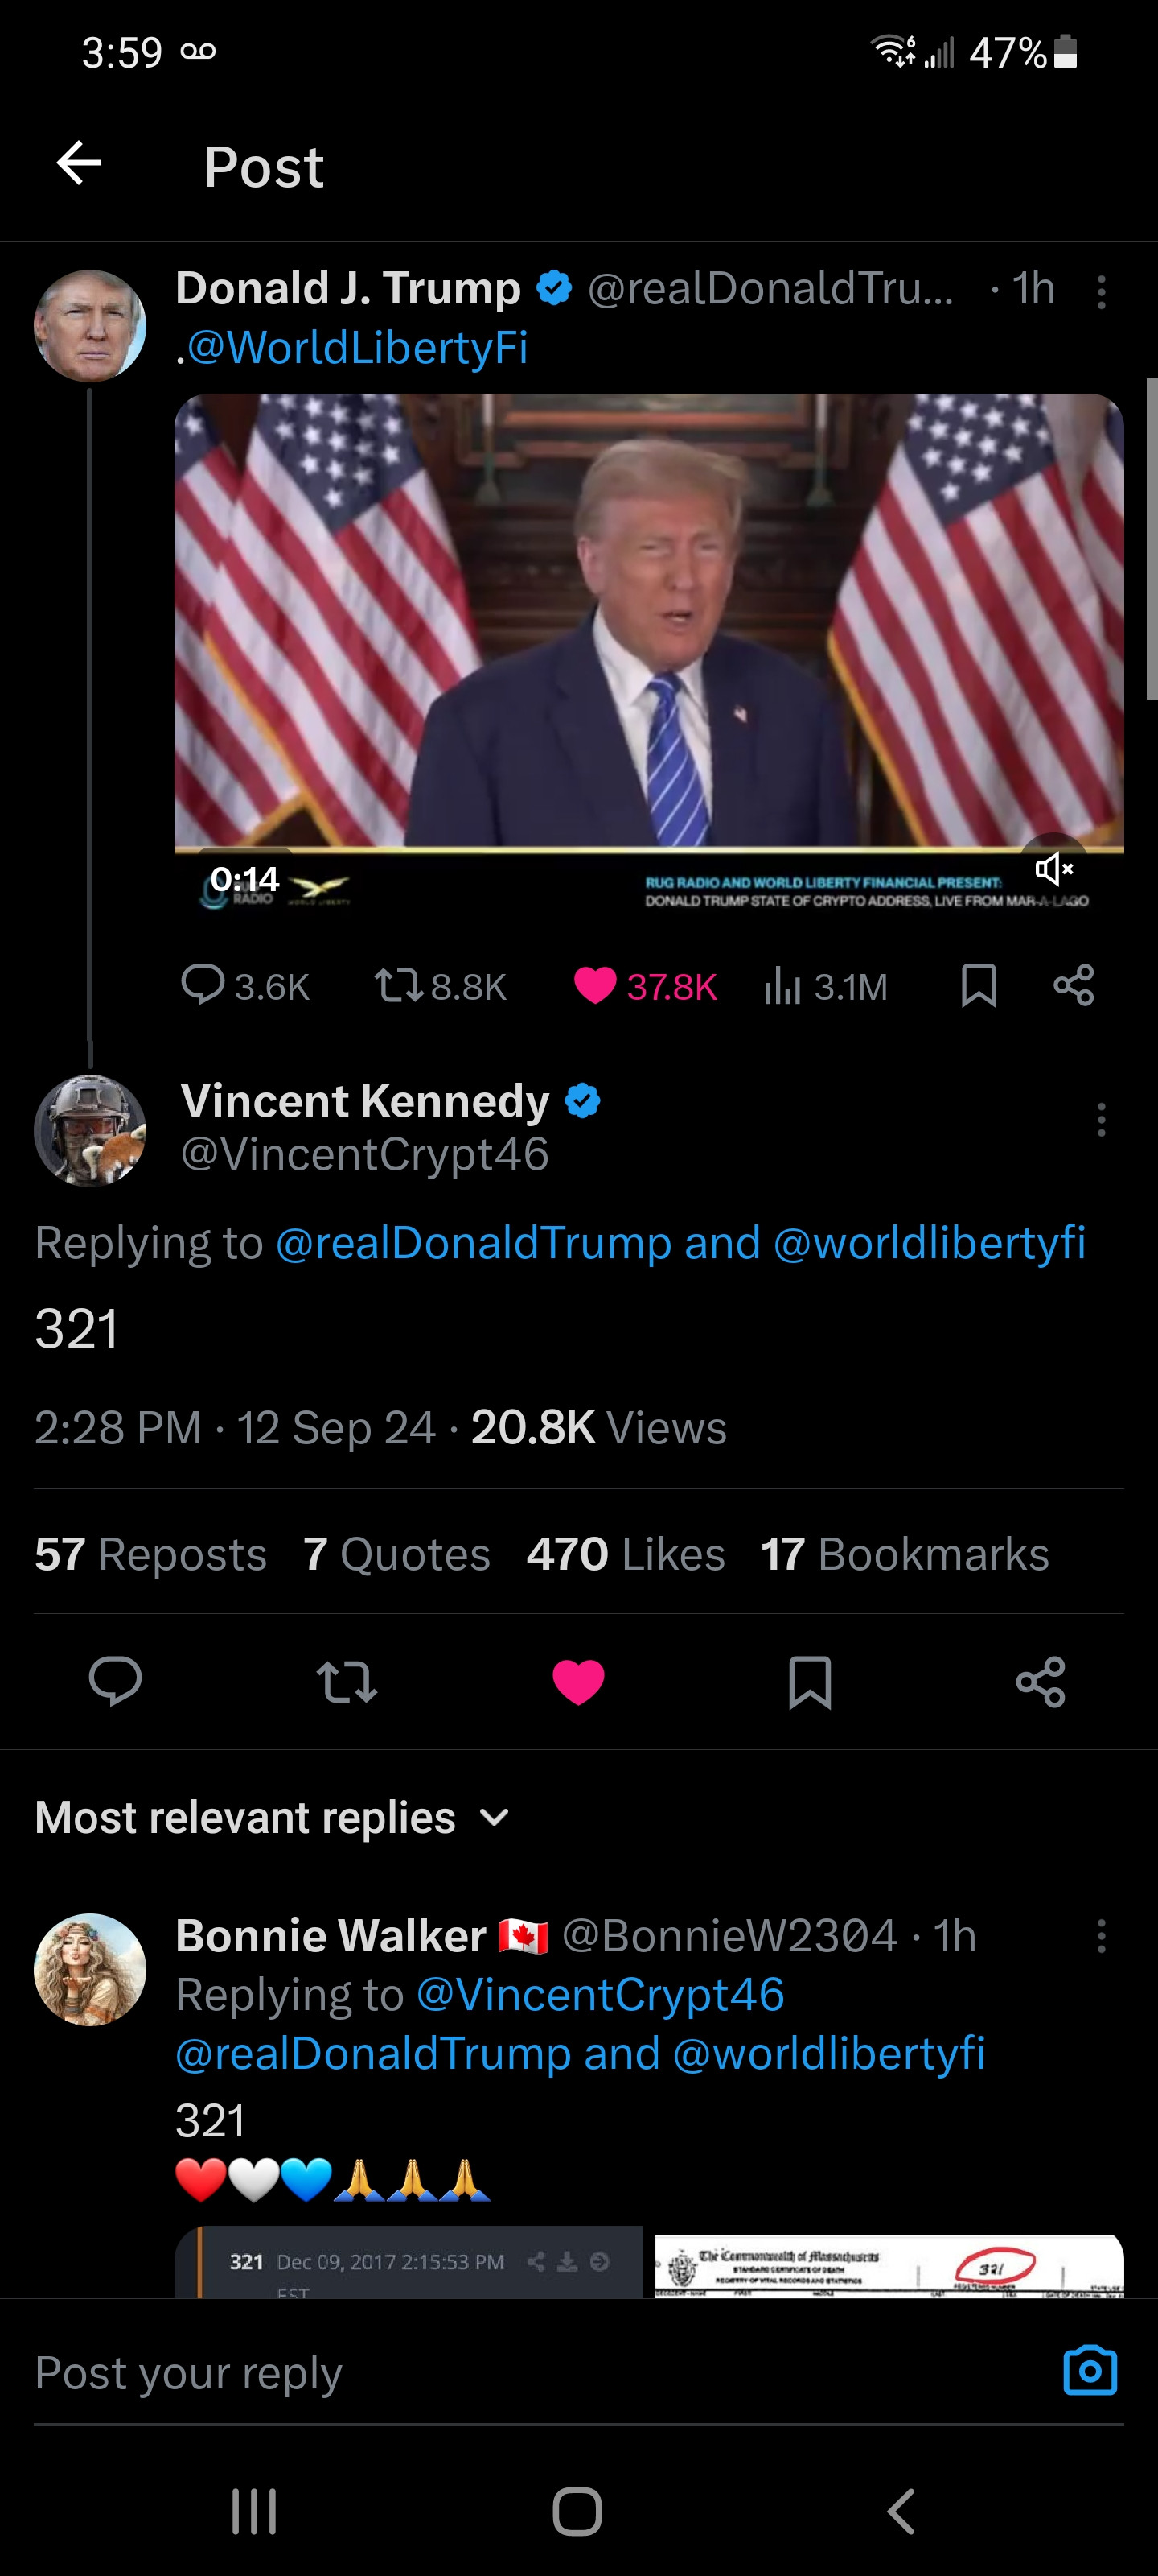1158x2576 pixels.
Task: Open more options on Bonnie Walker's reply
Action: 1101,1936
